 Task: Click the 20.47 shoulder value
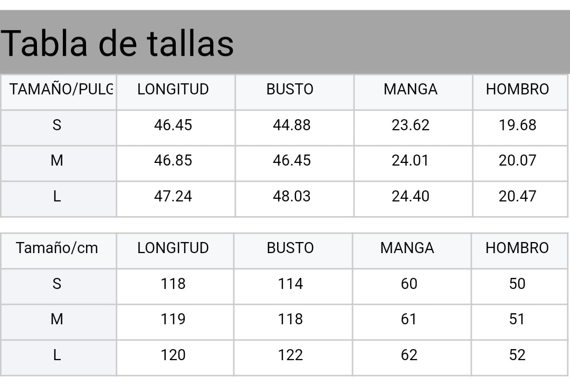click(x=517, y=196)
